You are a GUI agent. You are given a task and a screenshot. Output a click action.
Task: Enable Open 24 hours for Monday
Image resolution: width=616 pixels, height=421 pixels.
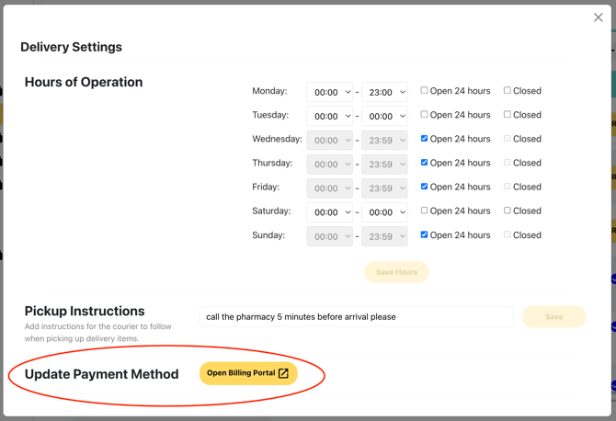tap(424, 91)
